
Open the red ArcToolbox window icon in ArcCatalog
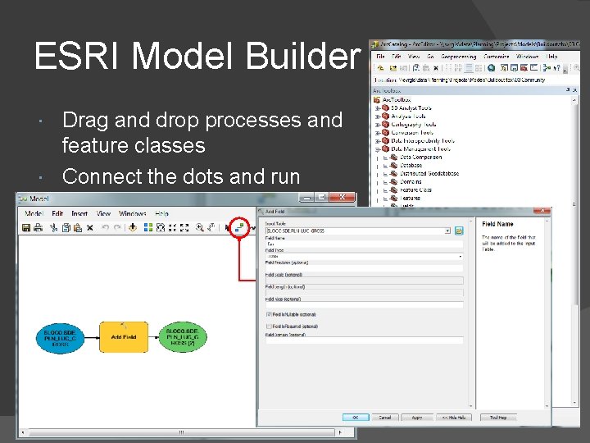coord(524,68)
